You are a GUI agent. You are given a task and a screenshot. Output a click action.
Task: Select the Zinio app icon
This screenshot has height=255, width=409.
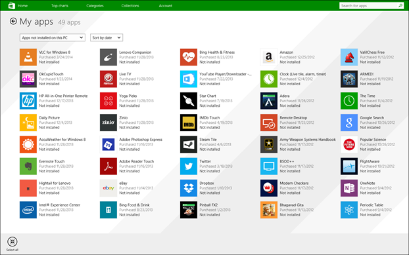tap(108, 123)
